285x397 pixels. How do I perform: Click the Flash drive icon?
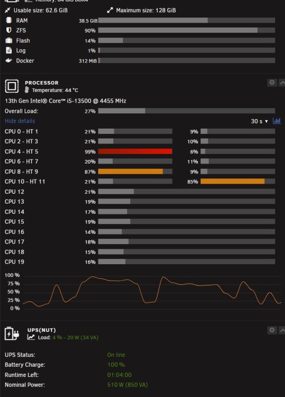click(x=8, y=41)
